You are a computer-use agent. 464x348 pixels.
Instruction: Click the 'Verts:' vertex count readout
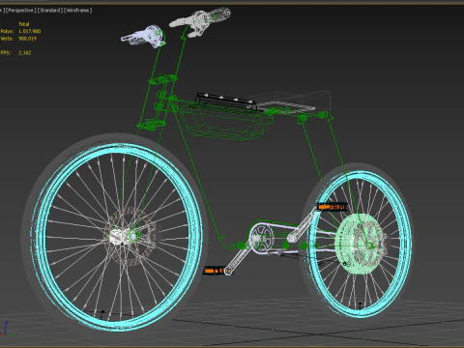[x=18, y=39]
